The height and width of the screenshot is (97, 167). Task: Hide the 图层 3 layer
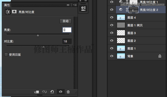112,33
